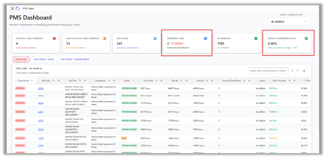Click the CRITICAL badge in Fan Replacement row
The width and height of the screenshot is (326, 158).
pos(20,121)
